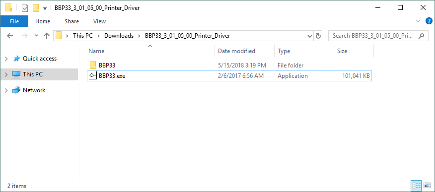Select Network in navigation pane
The image size is (435, 192).
pos(34,90)
